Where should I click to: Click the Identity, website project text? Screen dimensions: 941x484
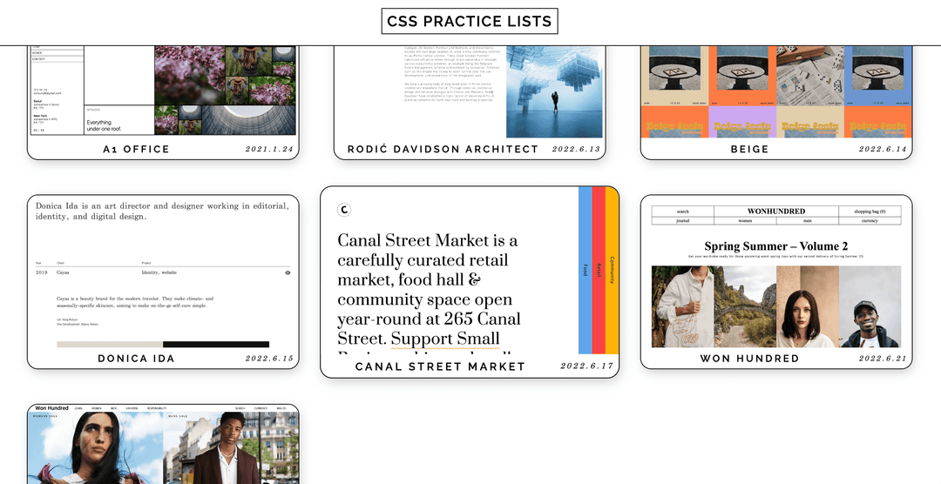coord(159,272)
